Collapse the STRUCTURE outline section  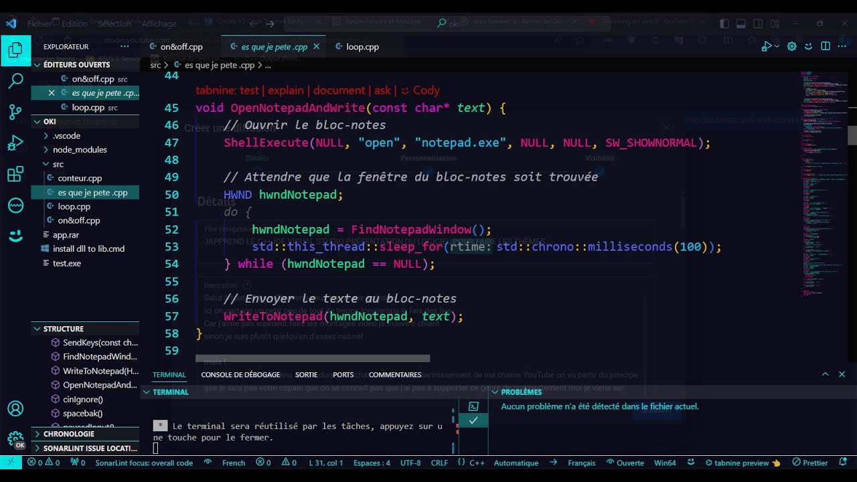tap(85, 329)
